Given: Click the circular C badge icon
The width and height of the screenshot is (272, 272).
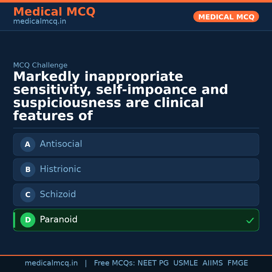Looking at the screenshot, I should click(28, 195).
